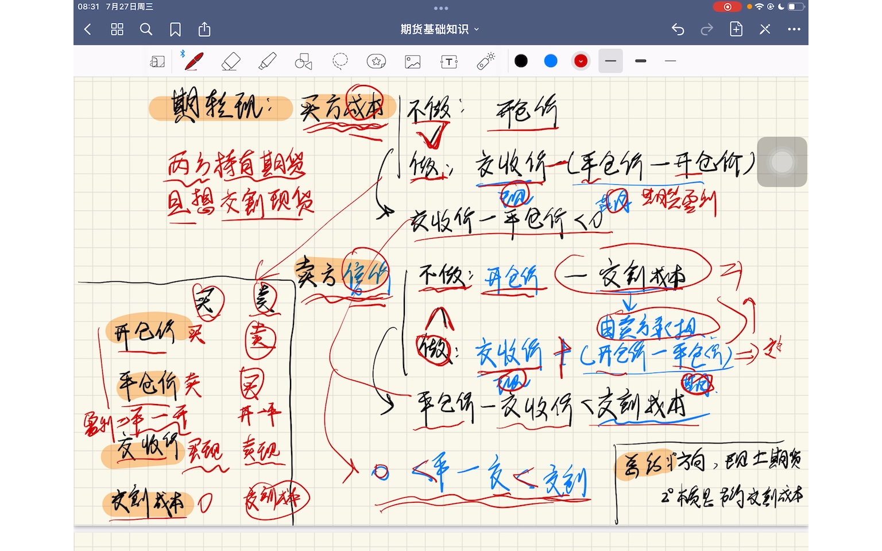Open the page thumbnails grid view
882x551 pixels.
[117, 29]
